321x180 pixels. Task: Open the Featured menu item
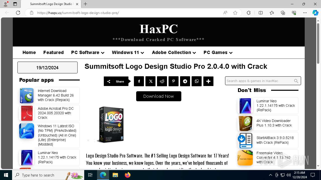point(53,52)
